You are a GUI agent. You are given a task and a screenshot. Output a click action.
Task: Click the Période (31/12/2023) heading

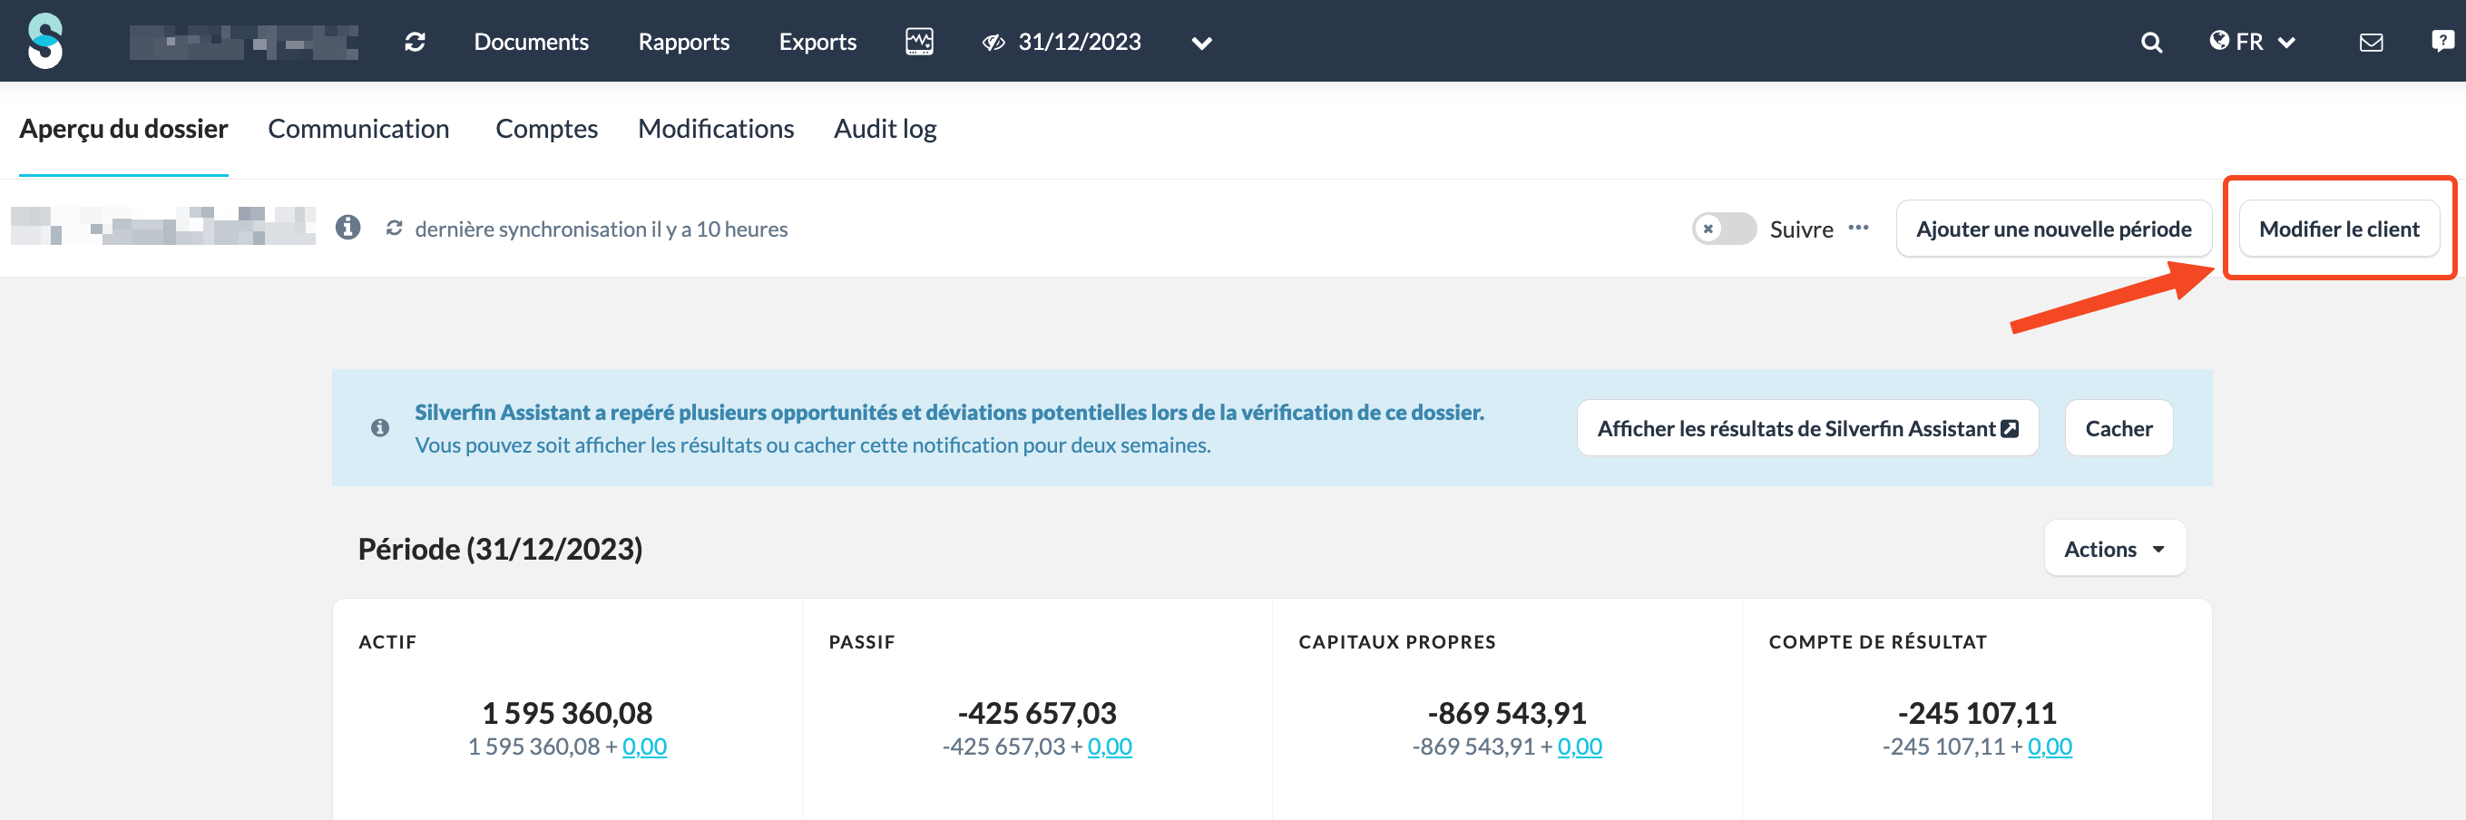click(500, 548)
